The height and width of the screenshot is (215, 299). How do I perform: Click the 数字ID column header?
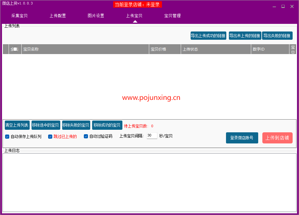[x=270, y=49]
